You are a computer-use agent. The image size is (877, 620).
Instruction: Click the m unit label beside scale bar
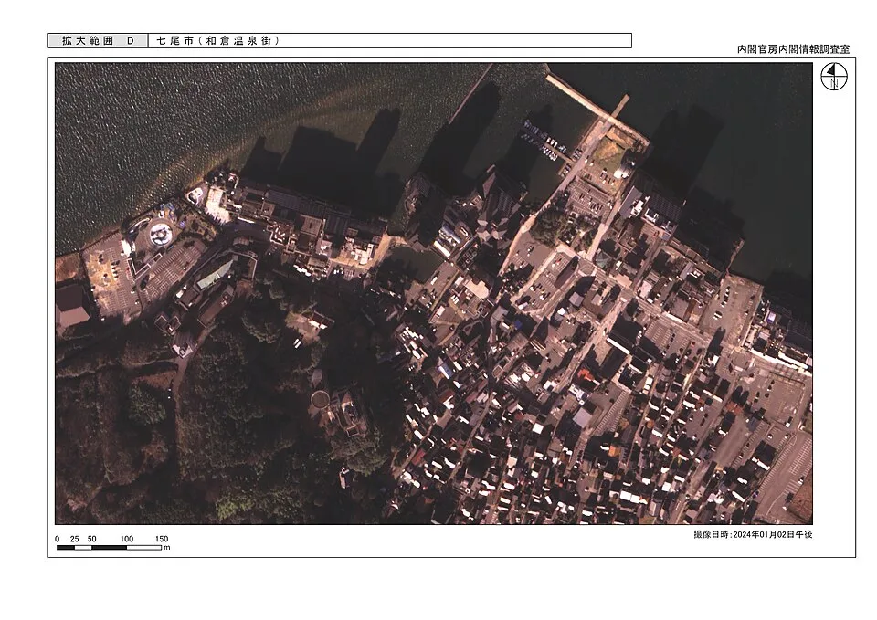166,548
